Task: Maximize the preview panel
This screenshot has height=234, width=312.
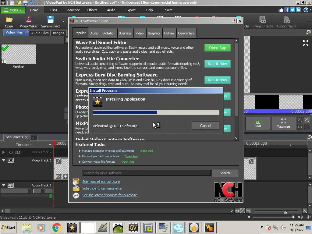Action: click(283, 123)
